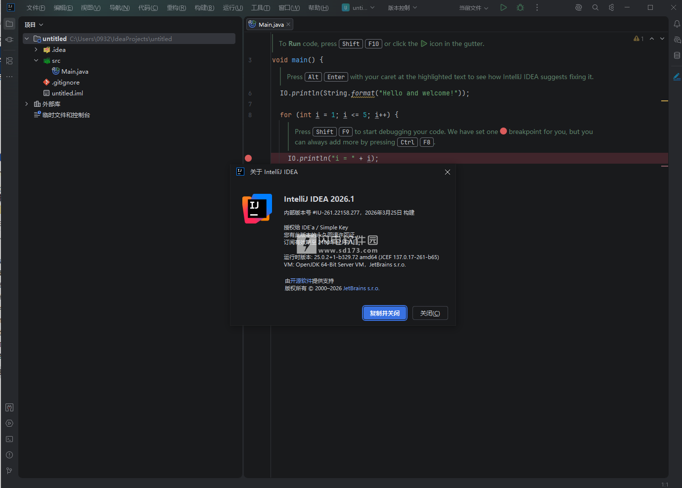This screenshot has height=488, width=682.
Task: Click the 复制并关闭 button
Action: (x=384, y=313)
